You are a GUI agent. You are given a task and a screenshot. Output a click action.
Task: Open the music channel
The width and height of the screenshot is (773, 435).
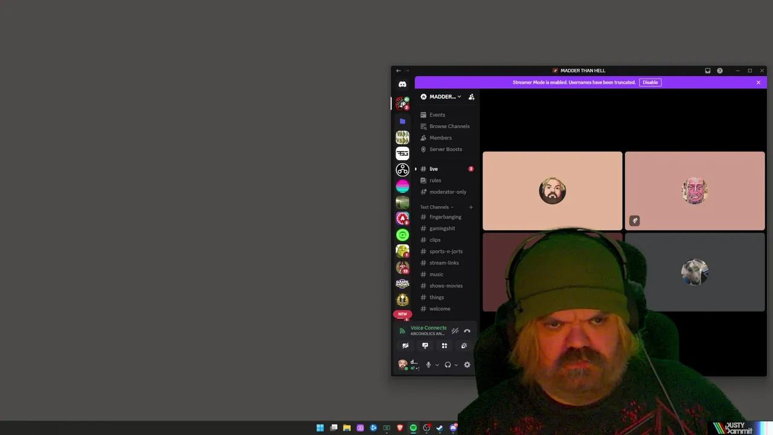click(x=446, y=274)
